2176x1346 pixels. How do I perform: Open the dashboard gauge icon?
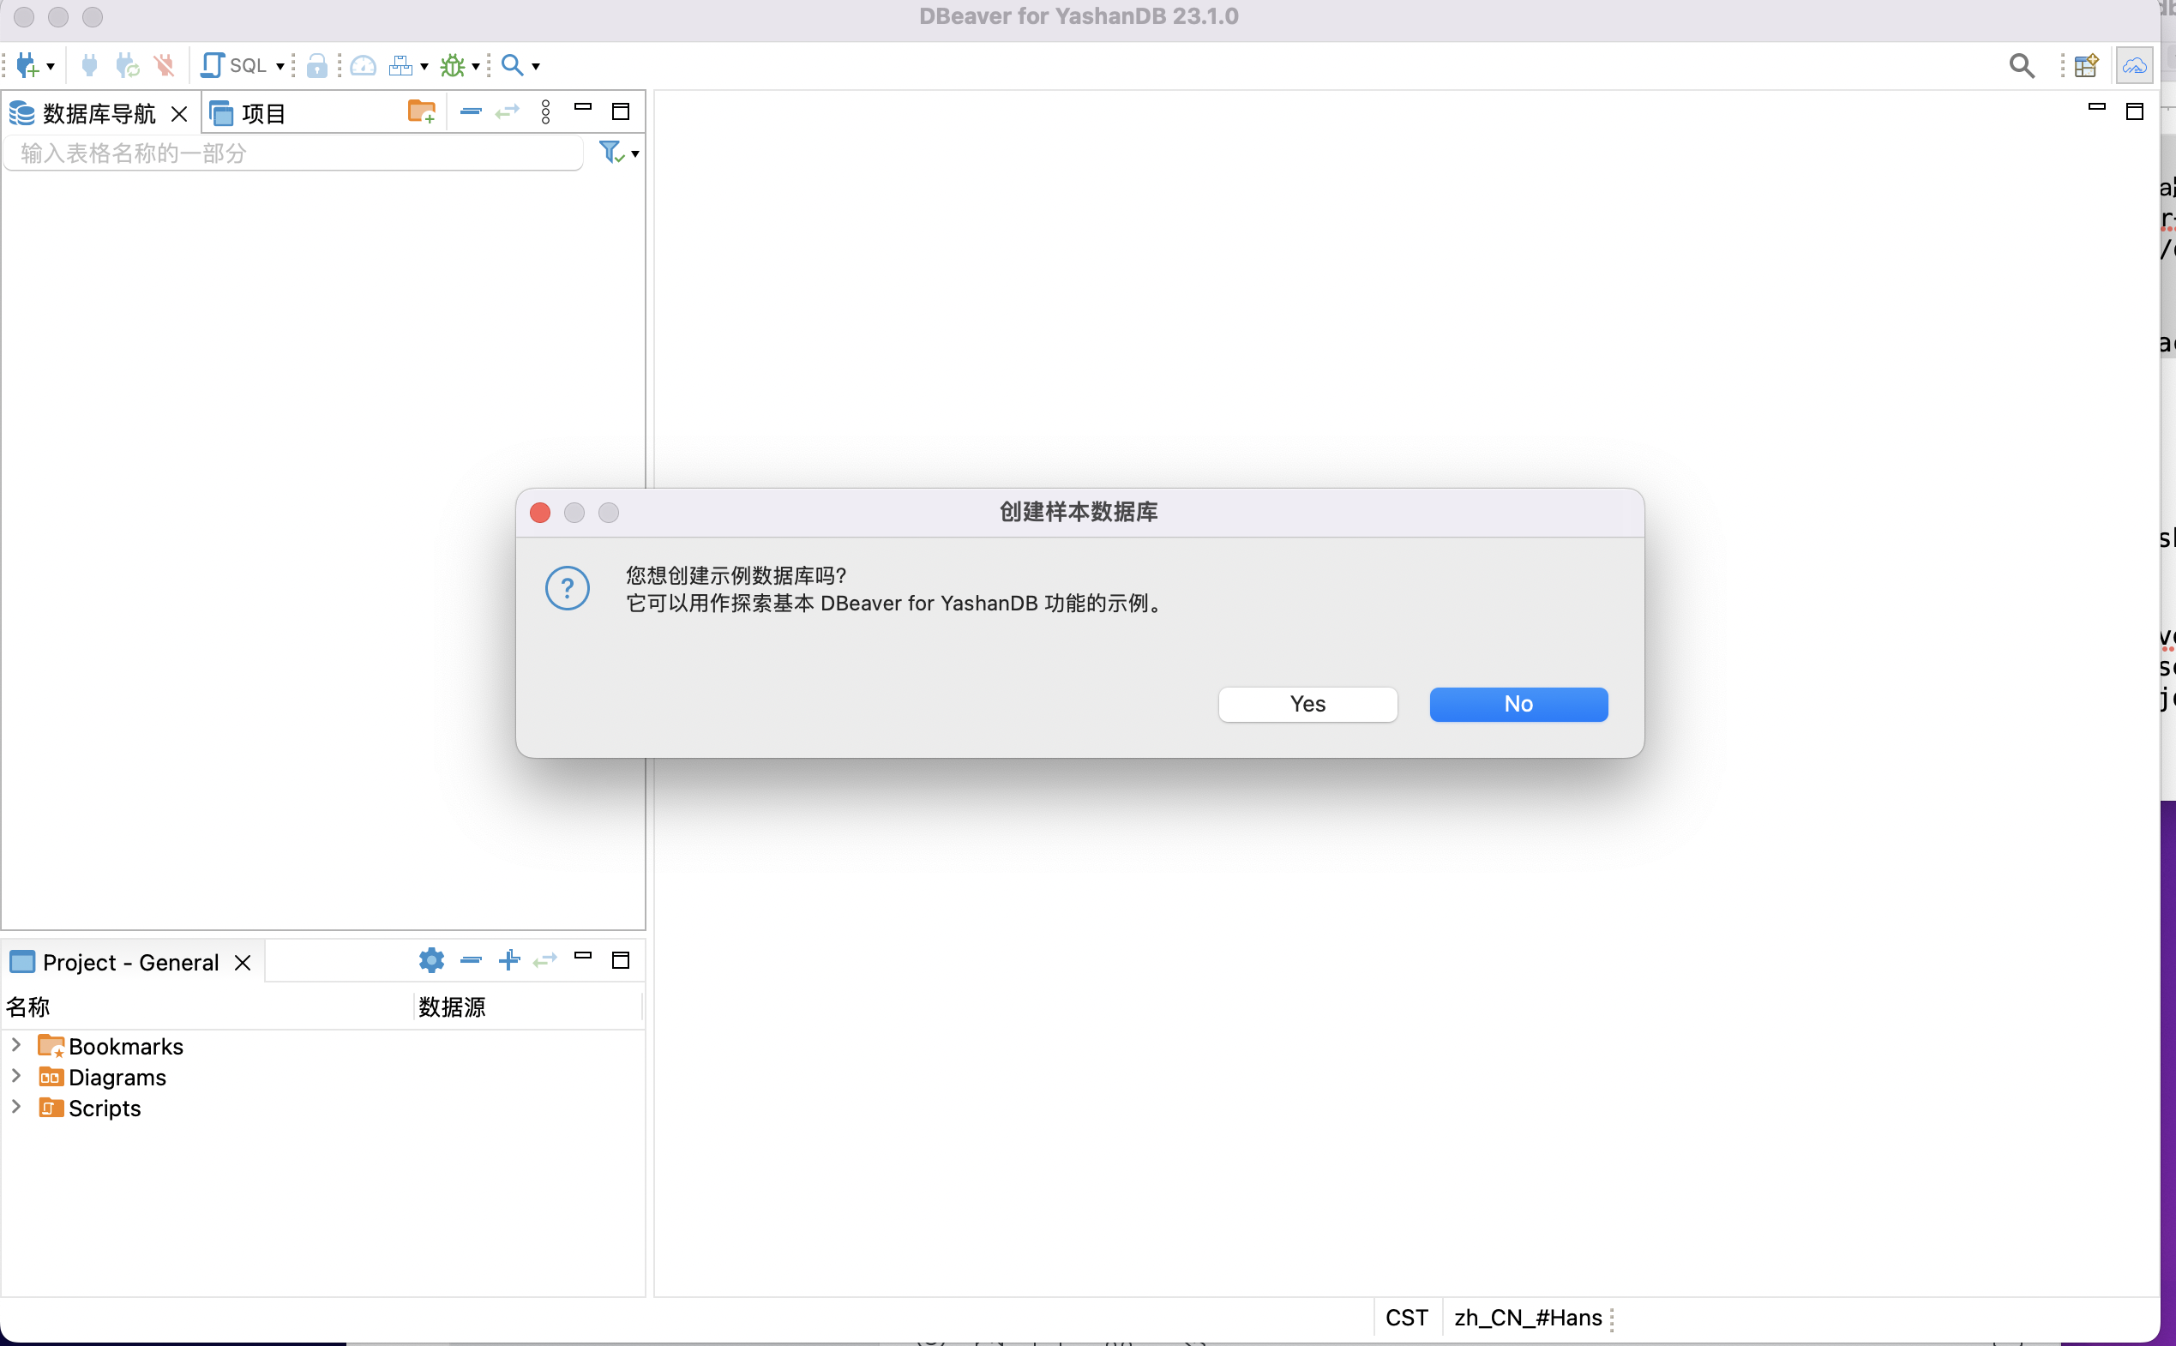tap(364, 65)
